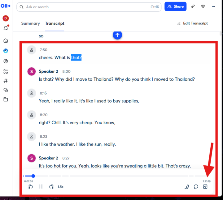223x200 pixels.
Task: Open the three-dot more options menu
Action: click(213, 6)
